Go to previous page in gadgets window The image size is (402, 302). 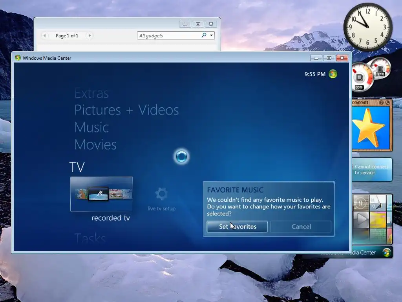pos(45,36)
